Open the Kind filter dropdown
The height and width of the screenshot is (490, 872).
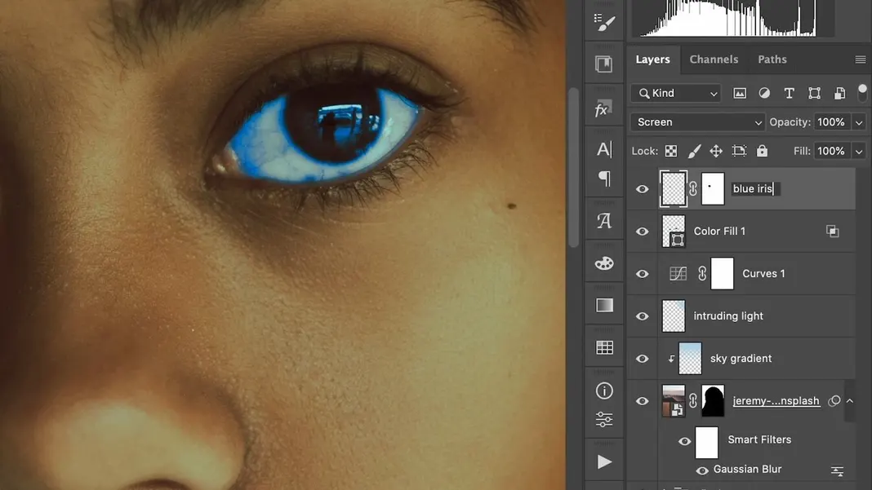676,93
